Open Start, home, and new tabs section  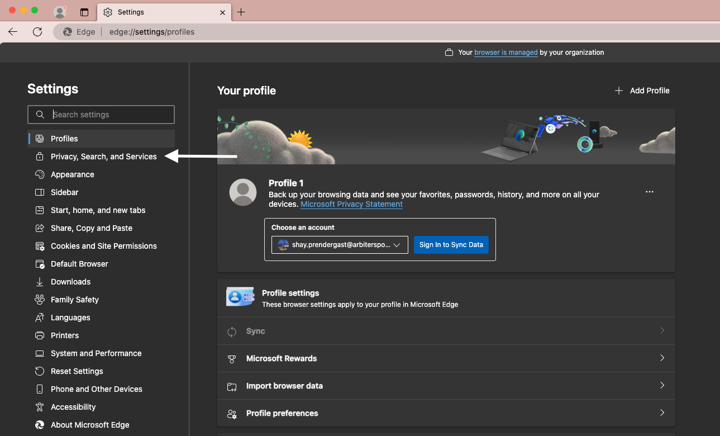(x=101, y=210)
